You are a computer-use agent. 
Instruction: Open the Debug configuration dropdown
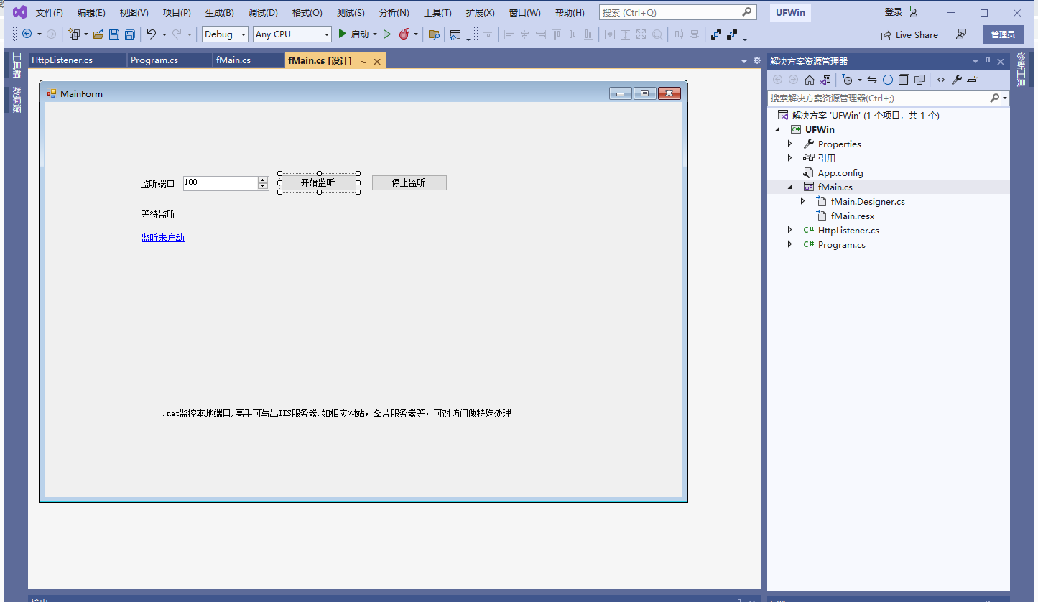pyautogui.click(x=244, y=34)
